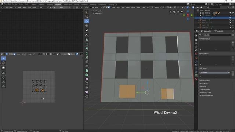Screen dimensions: 235x132
Task: Select the UV editor Transform tool
Action: tap(3, 68)
